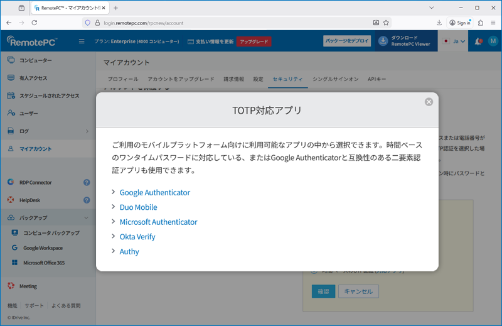This screenshot has height=326, width=502.
Task: Open the browser tab list dropdown
Action: point(432,8)
